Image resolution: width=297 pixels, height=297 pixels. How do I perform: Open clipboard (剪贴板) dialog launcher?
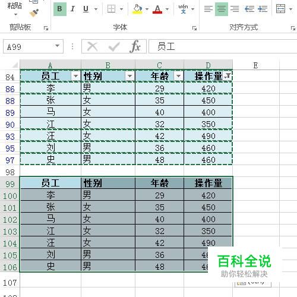tap(46, 28)
